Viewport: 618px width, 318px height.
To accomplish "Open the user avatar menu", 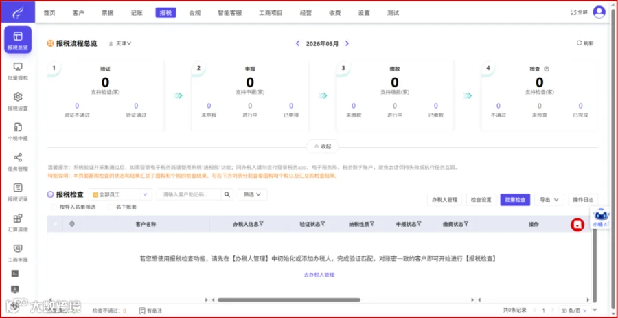I will pos(599,12).
